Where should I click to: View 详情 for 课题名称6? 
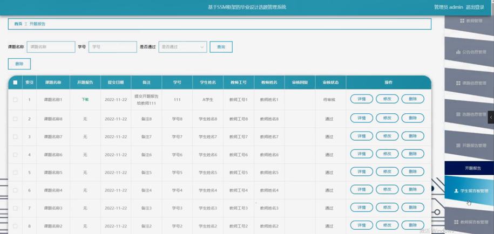pos(362,154)
